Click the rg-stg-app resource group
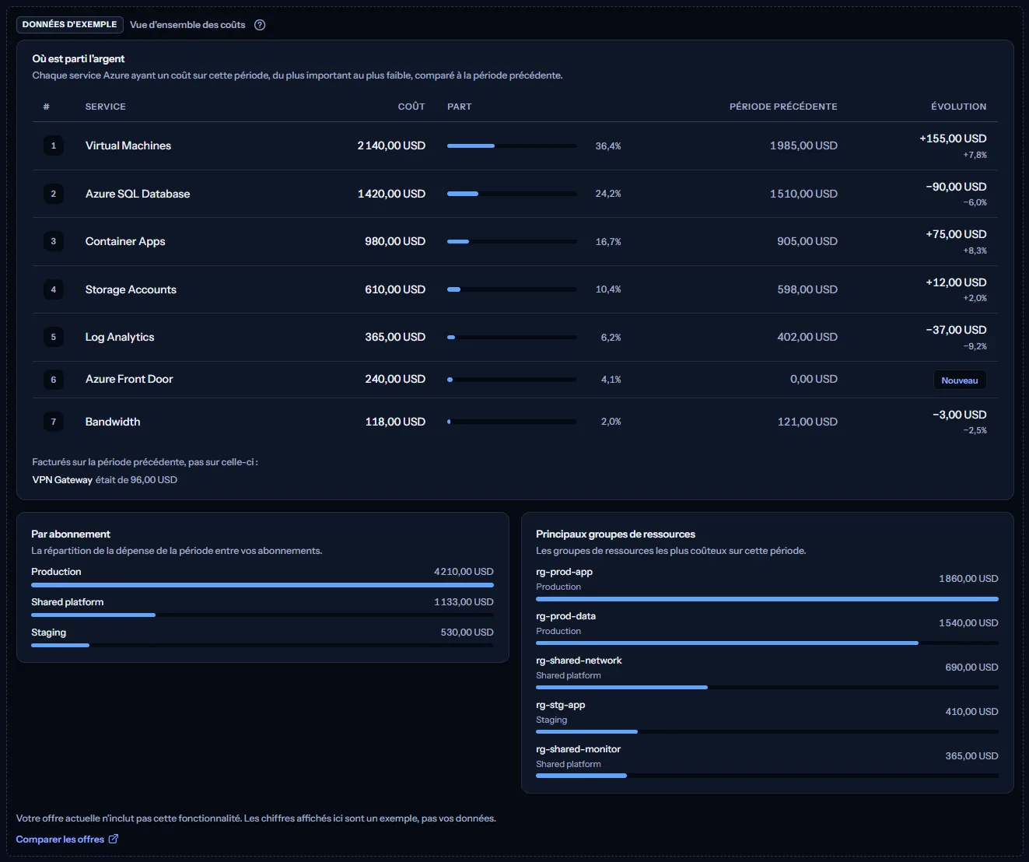 click(561, 705)
